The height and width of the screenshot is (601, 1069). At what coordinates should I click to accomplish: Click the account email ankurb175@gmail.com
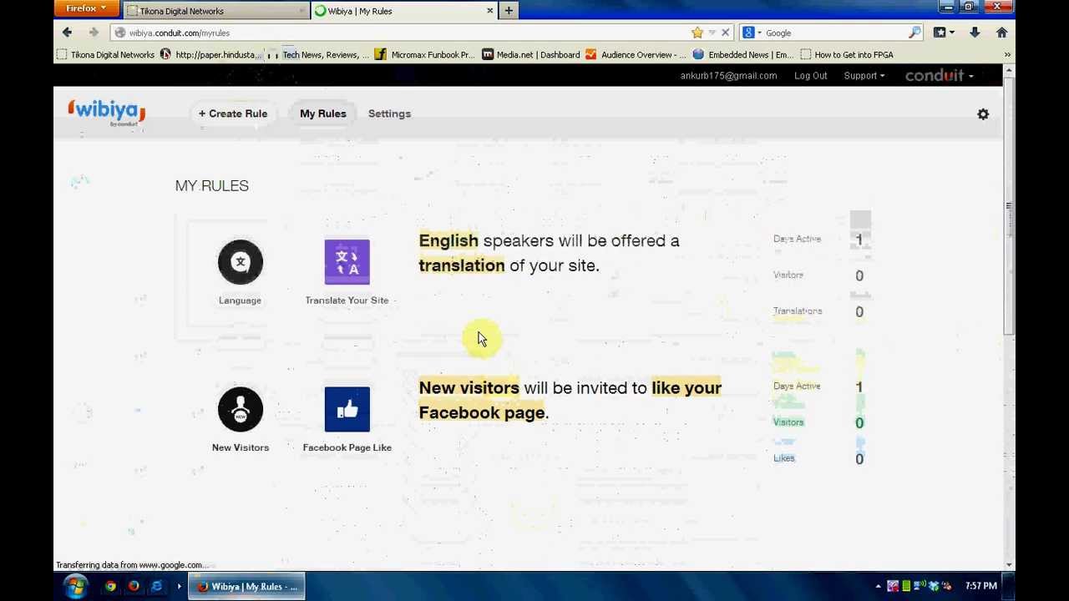click(728, 76)
